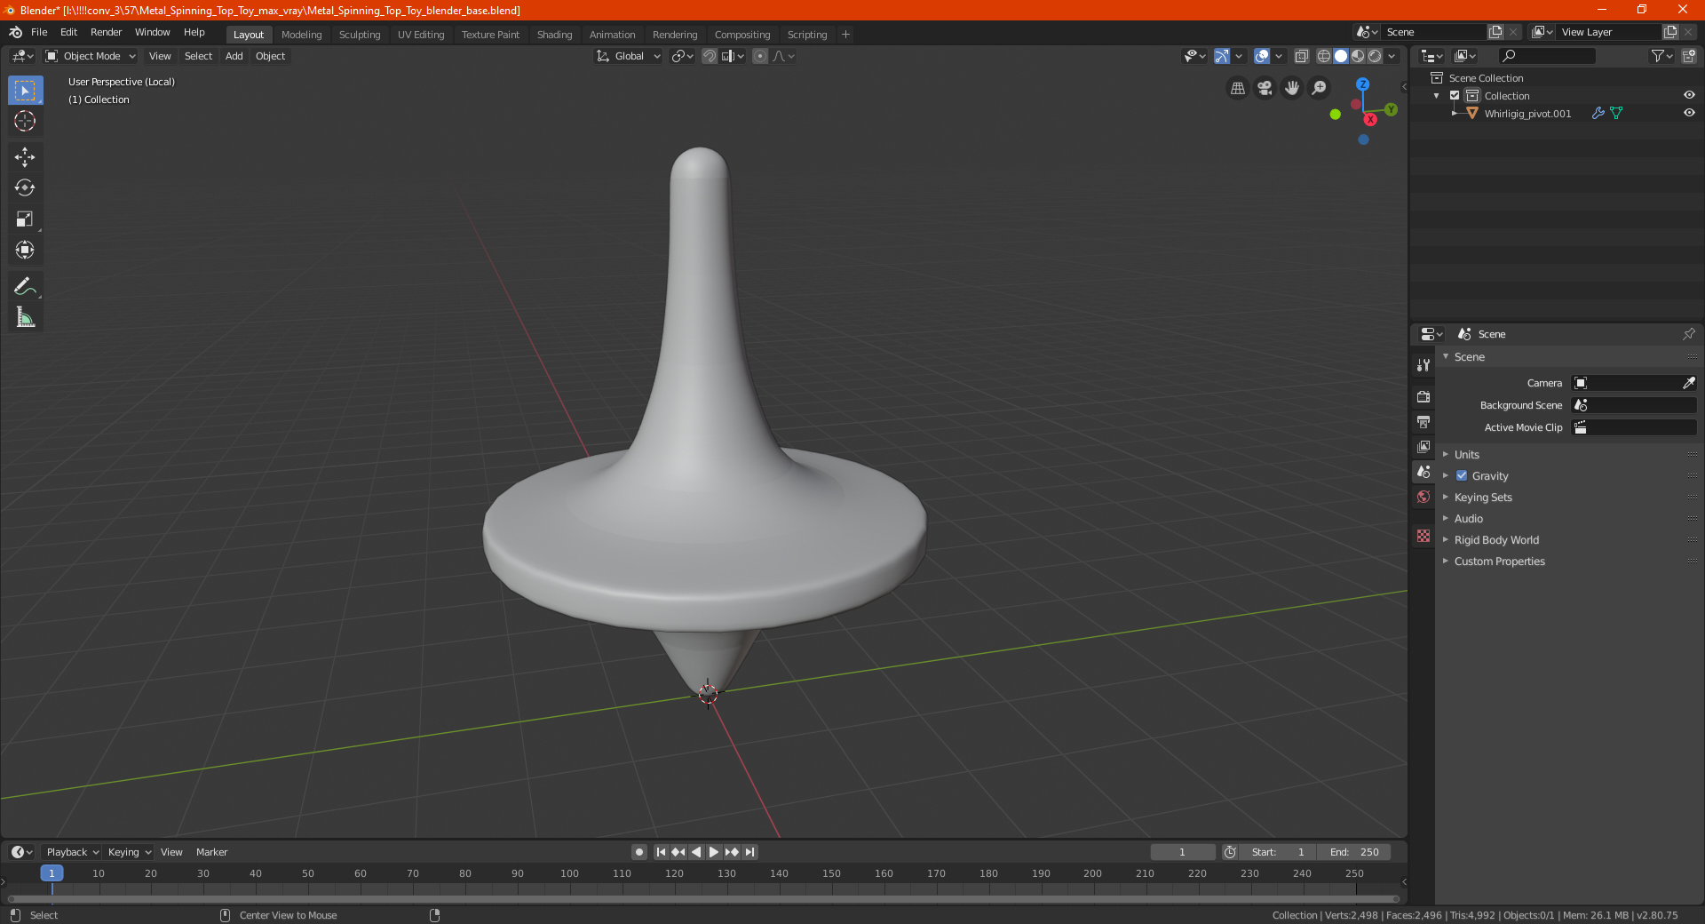Toggle auto keying record button
The image size is (1705, 924).
(639, 852)
